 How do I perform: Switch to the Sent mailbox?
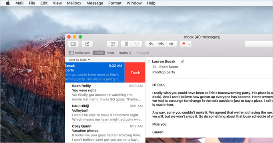[x=111, y=53]
